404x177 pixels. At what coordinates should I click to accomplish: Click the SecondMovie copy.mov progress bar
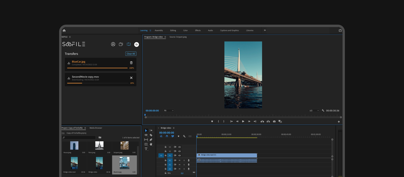tap(98, 83)
